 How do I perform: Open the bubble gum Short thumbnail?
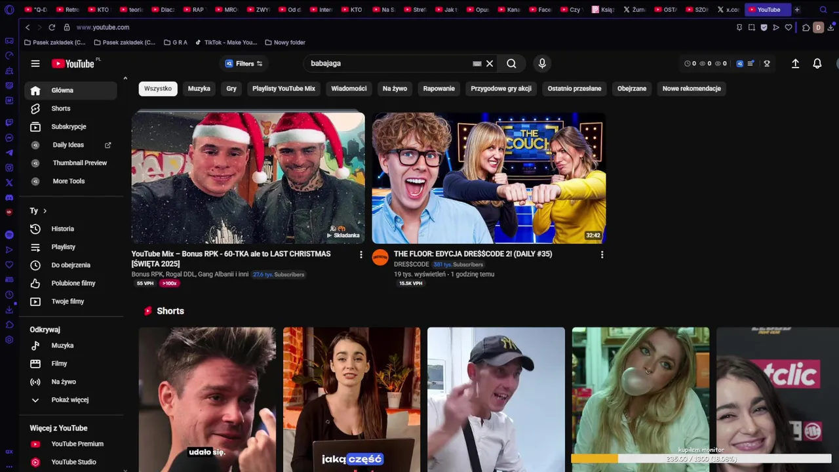click(x=640, y=399)
